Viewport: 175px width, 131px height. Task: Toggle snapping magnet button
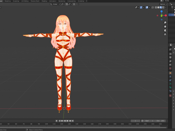[x=67, y=4]
